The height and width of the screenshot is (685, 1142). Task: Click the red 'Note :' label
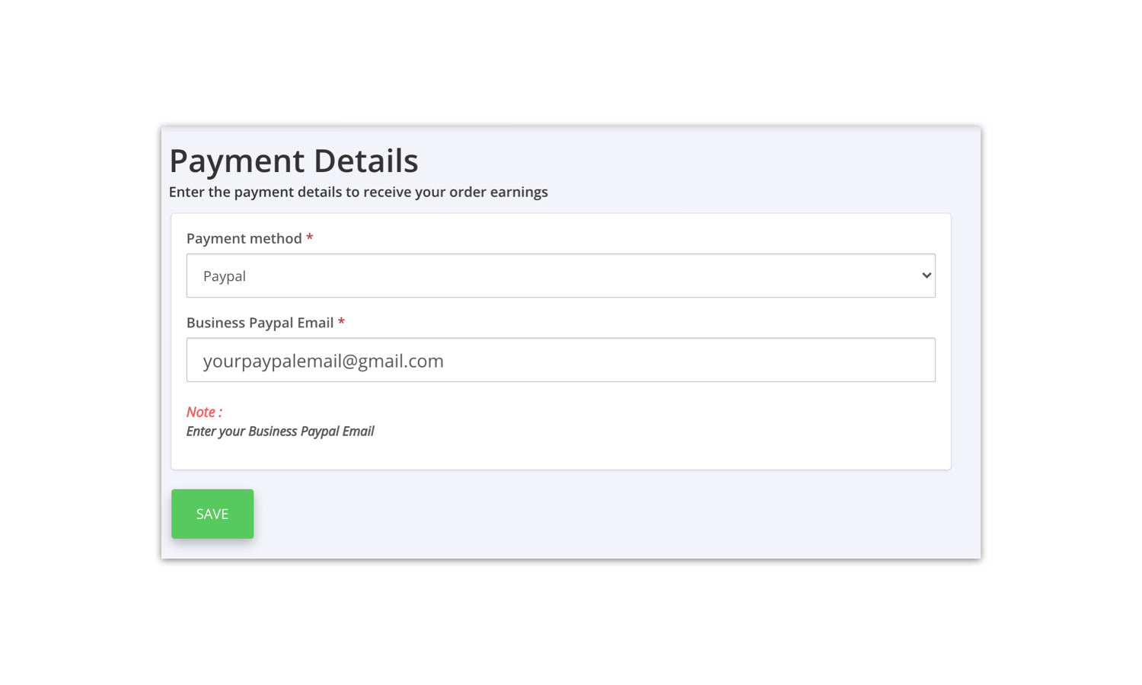pos(204,412)
